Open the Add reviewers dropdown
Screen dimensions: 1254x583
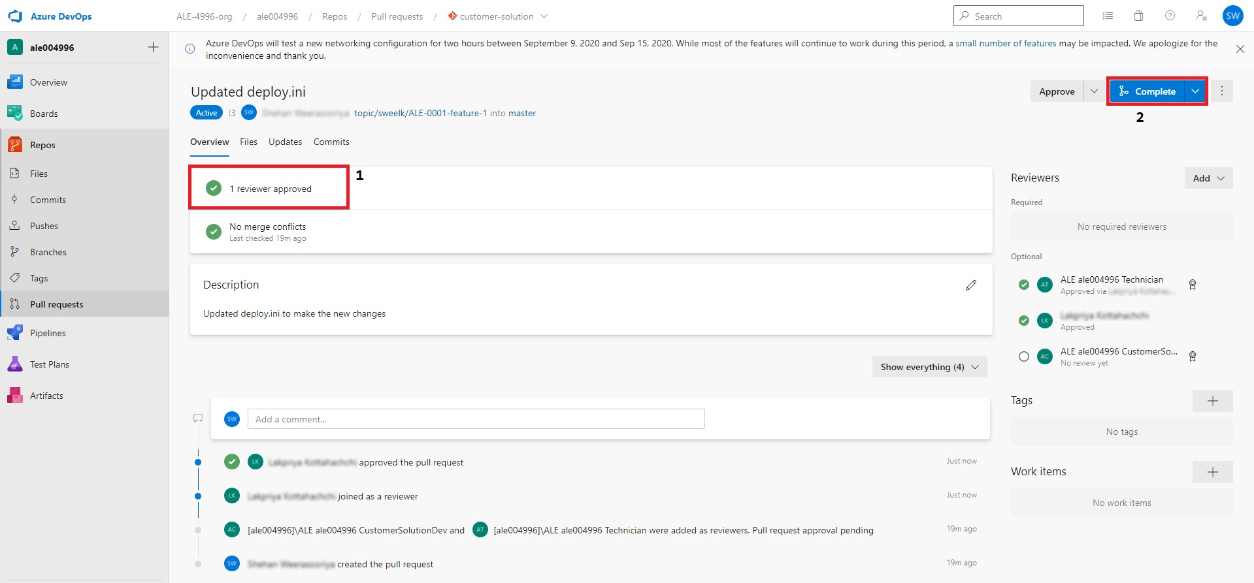coord(1209,178)
